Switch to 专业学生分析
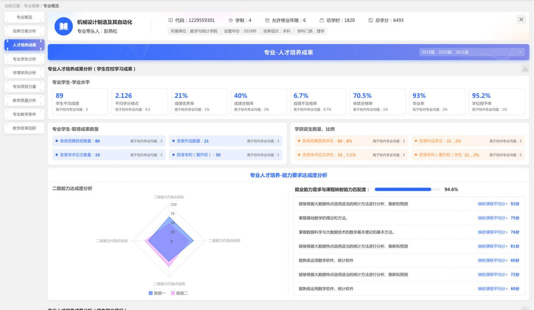Viewport: 534px width, 310px height. pyautogui.click(x=24, y=59)
